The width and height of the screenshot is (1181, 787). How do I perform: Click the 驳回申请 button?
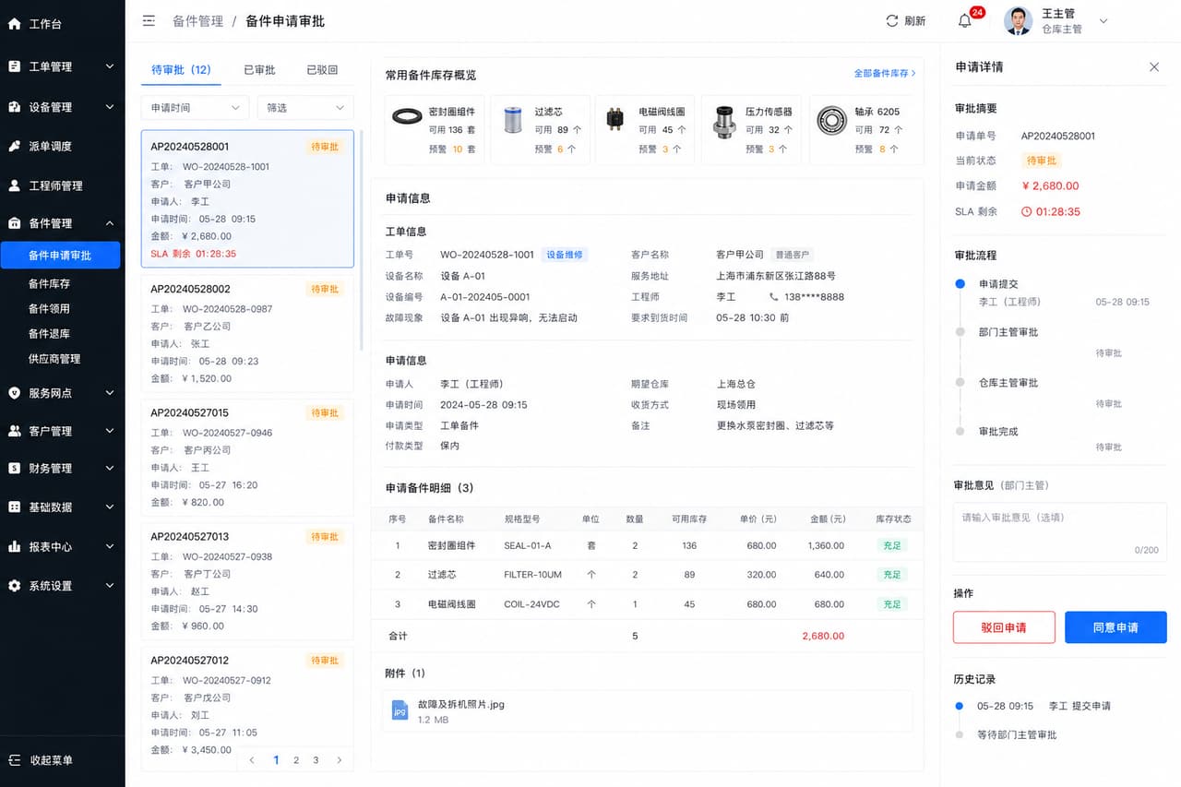coord(1004,627)
